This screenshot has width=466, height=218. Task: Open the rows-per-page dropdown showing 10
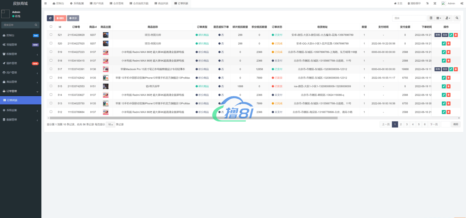coord(110,125)
